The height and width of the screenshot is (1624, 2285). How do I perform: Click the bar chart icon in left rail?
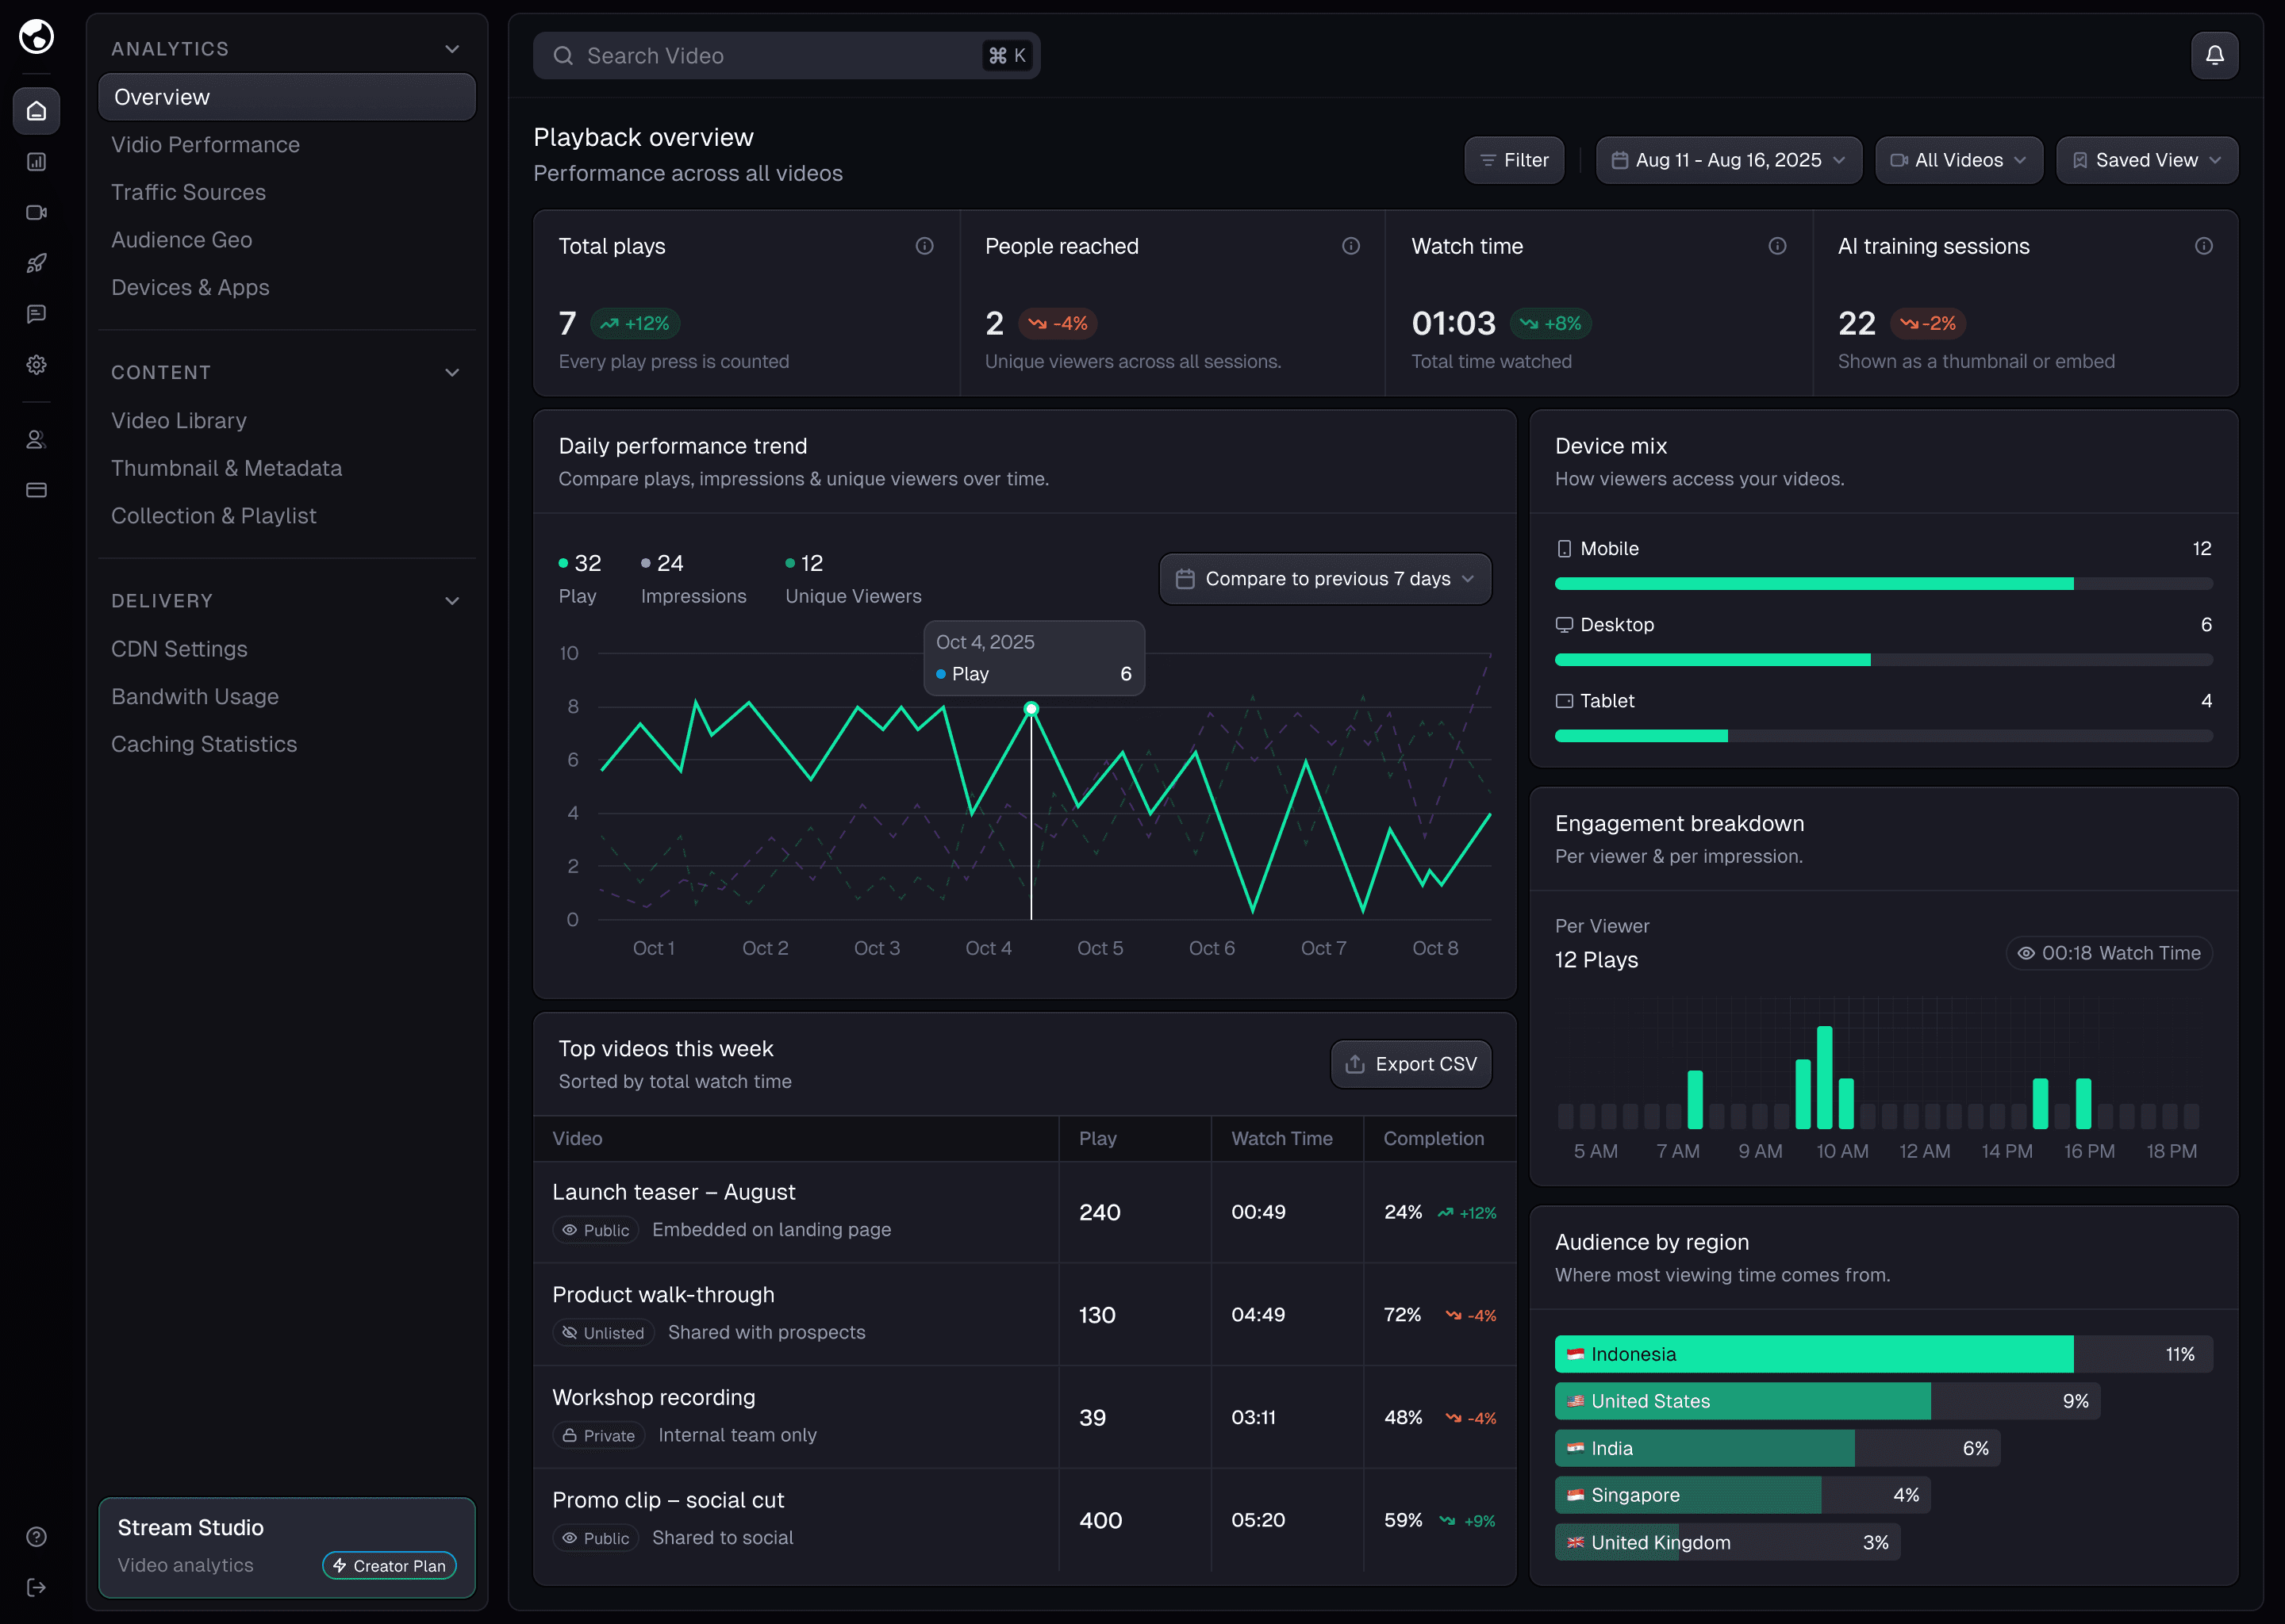pyautogui.click(x=36, y=162)
